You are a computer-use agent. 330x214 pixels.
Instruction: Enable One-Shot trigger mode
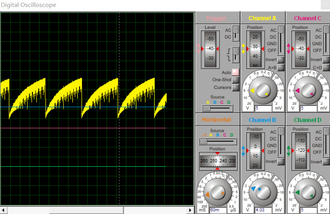pyautogui.click(x=235, y=80)
